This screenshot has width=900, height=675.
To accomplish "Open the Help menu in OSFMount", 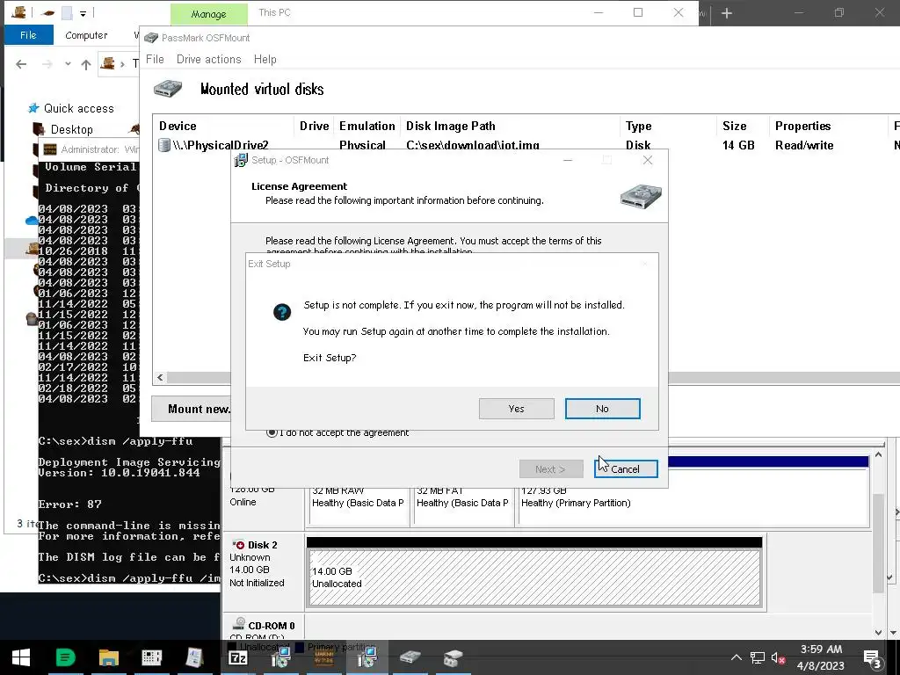I will [x=265, y=59].
